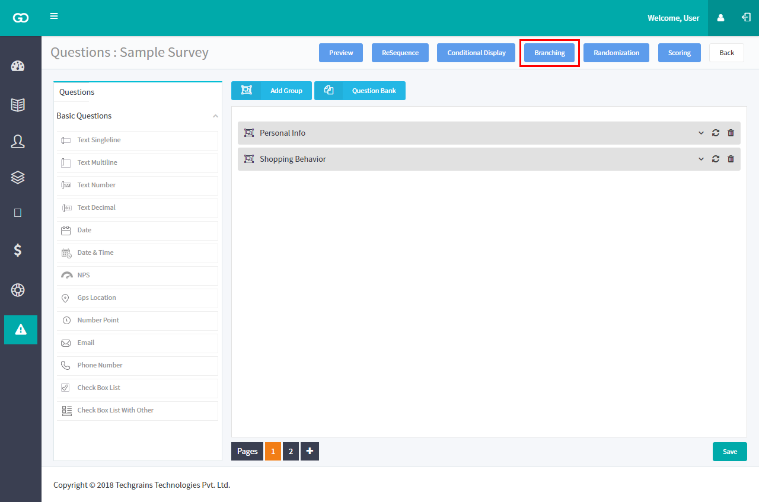Select Text Decimal question type
Screen dimensions: 759x502
click(138, 208)
